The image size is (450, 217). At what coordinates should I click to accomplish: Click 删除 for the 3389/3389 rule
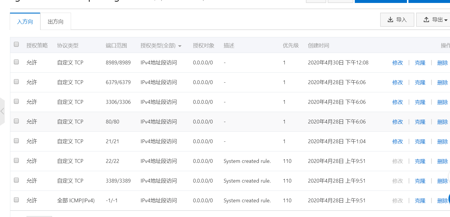[442, 181]
